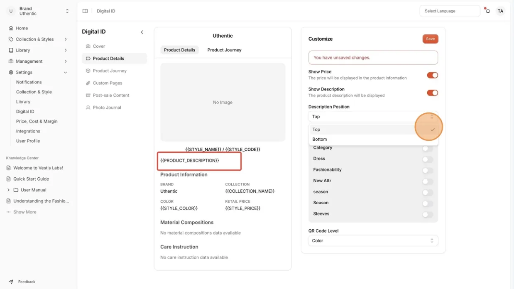The image size is (514, 289).
Task: Click the {{STYLE_NAME}} / {{STYLE_CODE}} heading
Action: (x=223, y=149)
